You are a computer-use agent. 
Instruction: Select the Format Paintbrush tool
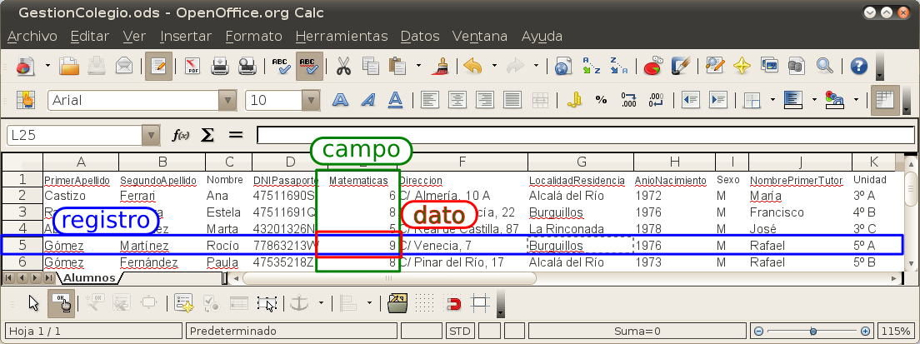pos(441,67)
